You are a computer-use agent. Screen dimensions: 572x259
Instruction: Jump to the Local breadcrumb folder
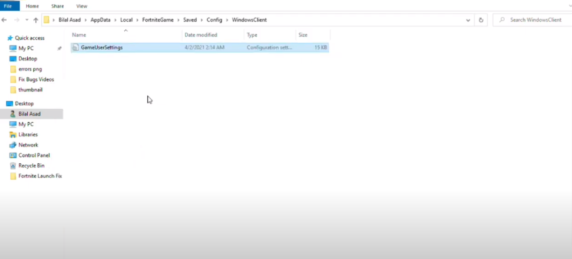pyautogui.click(x=126, y=20)
